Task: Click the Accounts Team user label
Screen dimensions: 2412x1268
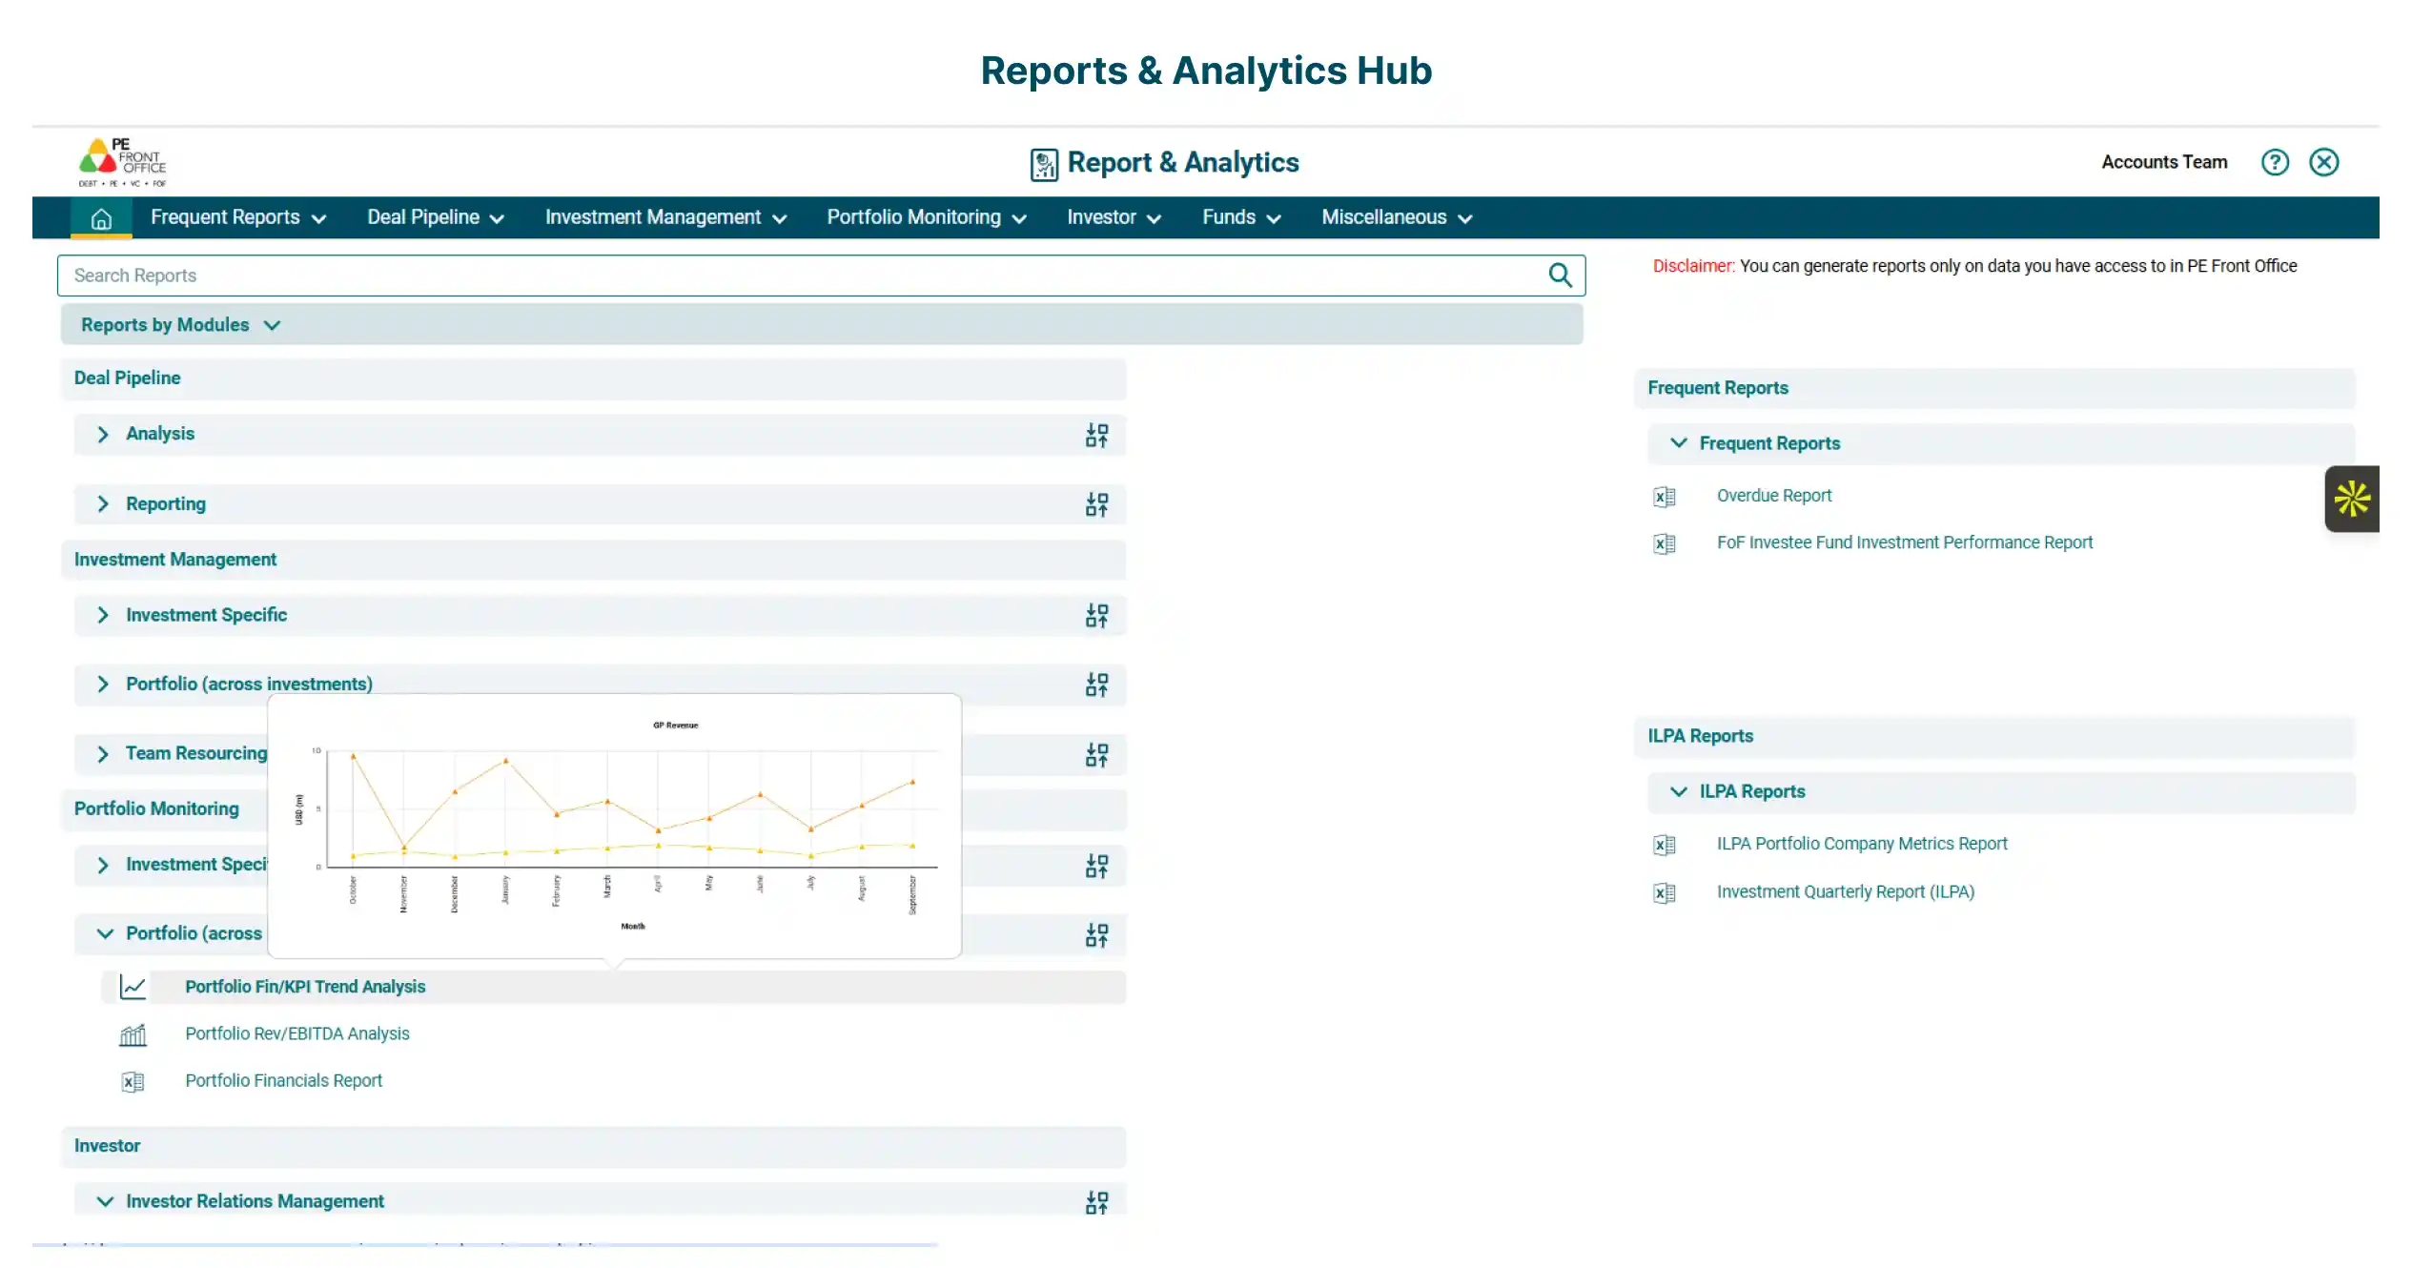Action: click(2164, 162)
